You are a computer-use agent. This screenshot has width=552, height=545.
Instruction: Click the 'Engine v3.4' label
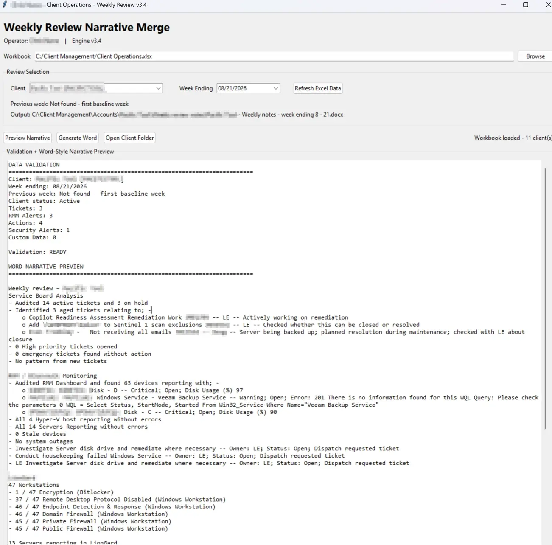[87, 41]
